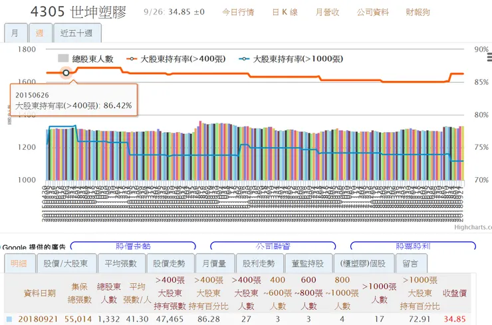Toggle 大股東持有率(>1000張) legend series

[291, 59]
